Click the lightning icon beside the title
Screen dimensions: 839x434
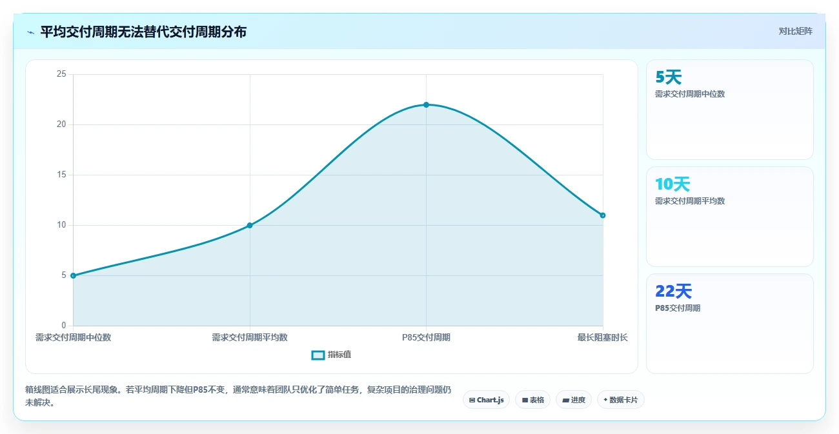coord(30,32)
